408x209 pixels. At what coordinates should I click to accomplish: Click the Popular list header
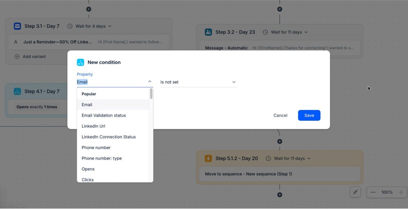(89, 94)
